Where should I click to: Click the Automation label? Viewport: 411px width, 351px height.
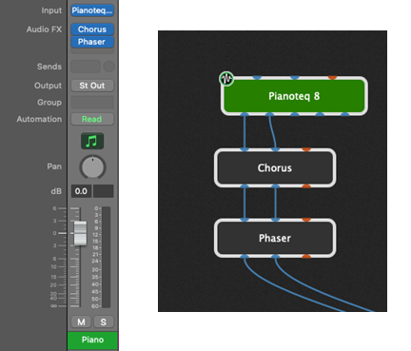click(39, 119)
